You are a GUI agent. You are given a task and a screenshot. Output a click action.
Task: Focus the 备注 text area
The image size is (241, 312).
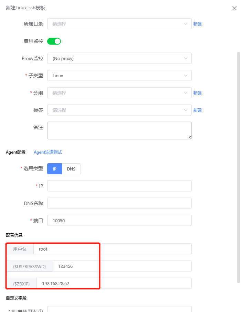[119, 130]
